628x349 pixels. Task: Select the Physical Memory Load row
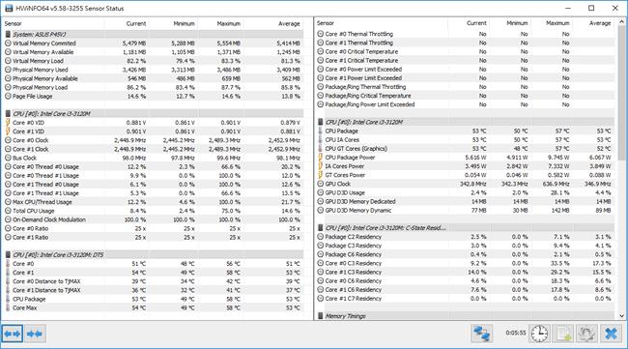pos(155,87)
